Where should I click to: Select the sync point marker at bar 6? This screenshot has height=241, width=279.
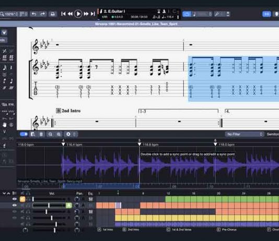point(215,144)
